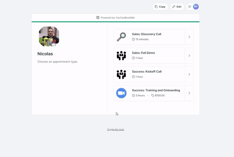Click Nicolas's profile photo
Viewport: 234px width, 157px height.
pyautogui.click(x=49, y=37)
